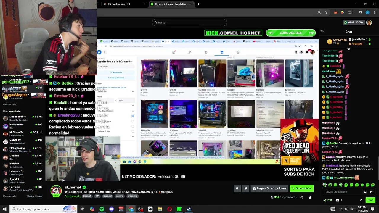Click the argentina tag
The height and width of the screenshot is (213, 379).
132,196
